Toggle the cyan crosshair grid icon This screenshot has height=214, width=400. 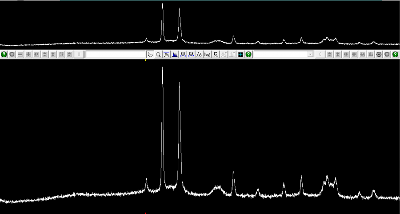coord(240,54)
